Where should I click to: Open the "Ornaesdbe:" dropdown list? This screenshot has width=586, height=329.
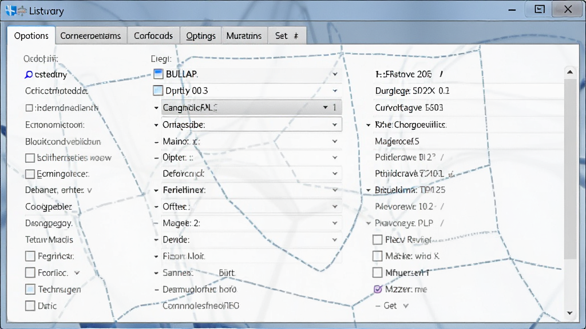tap(335, 125)
